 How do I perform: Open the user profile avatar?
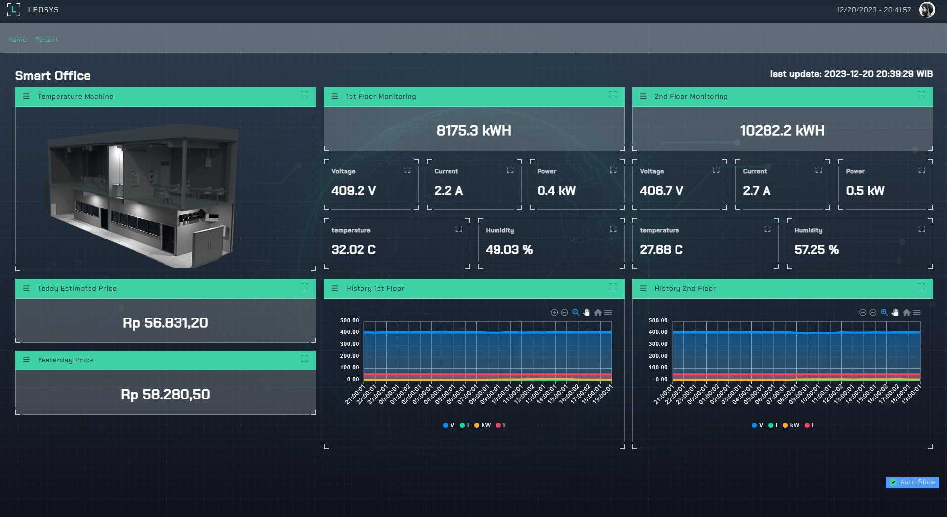click(x=927, y=10)
